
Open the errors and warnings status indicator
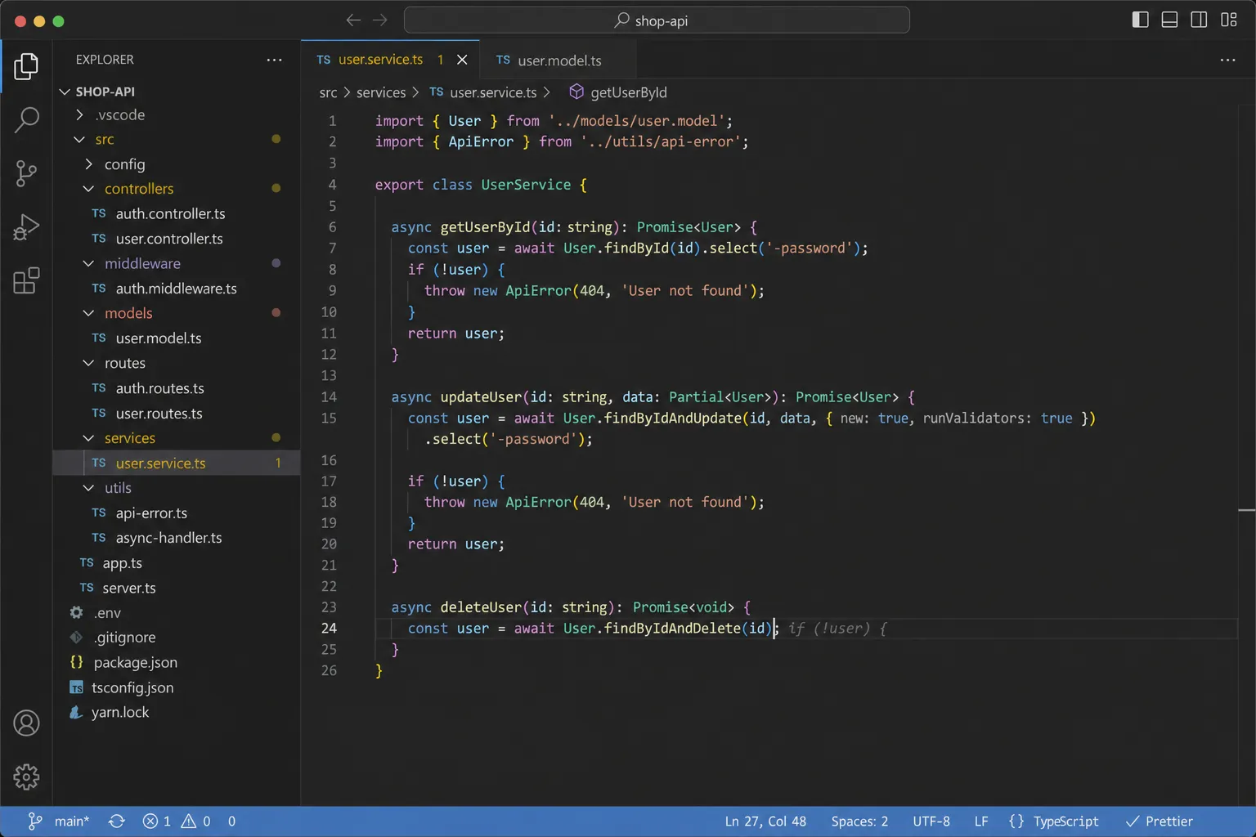tap(177, 821)
